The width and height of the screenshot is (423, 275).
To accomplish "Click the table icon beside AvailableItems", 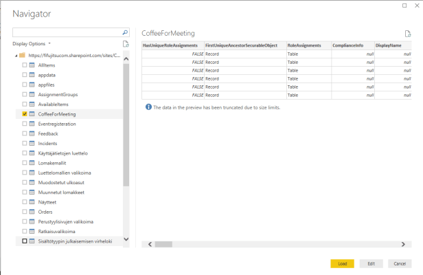I will [32, 104].
